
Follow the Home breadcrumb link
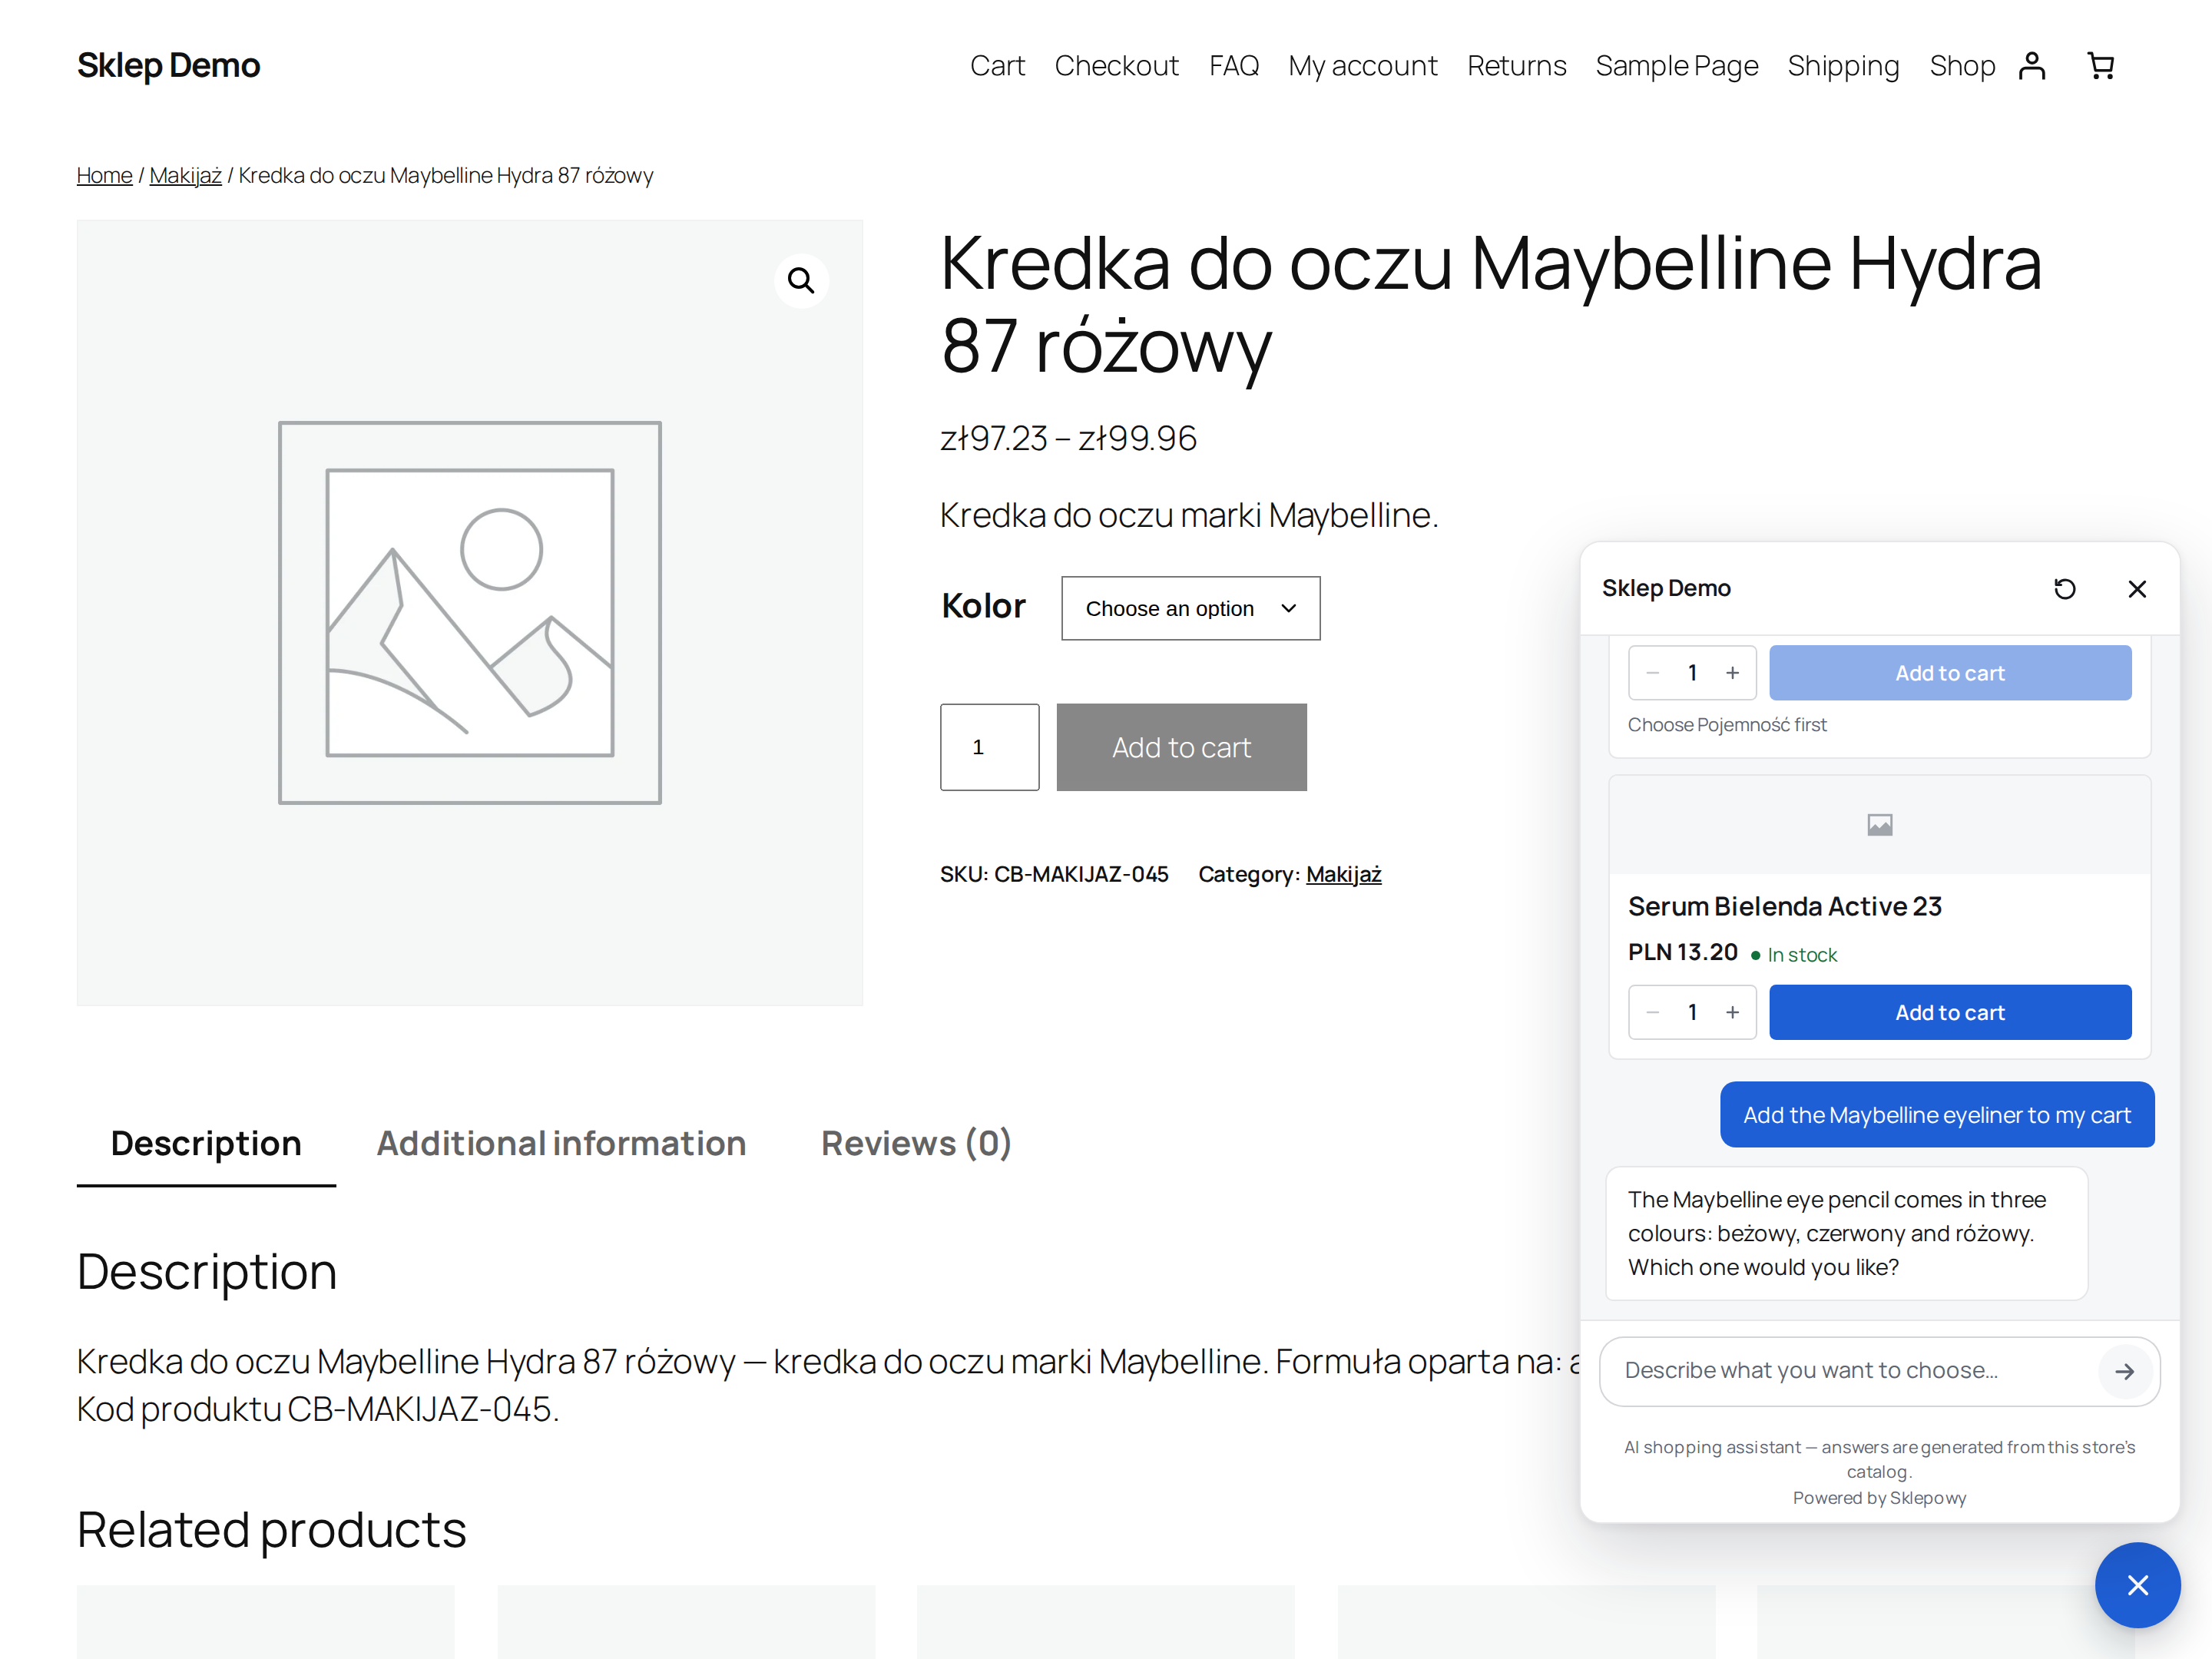click(104, 176)
